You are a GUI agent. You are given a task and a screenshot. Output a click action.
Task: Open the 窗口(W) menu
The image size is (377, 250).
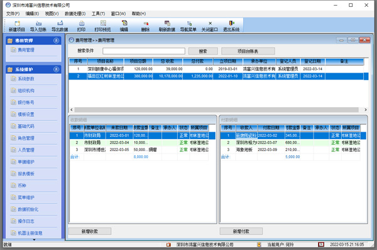(x=118, y=14)
